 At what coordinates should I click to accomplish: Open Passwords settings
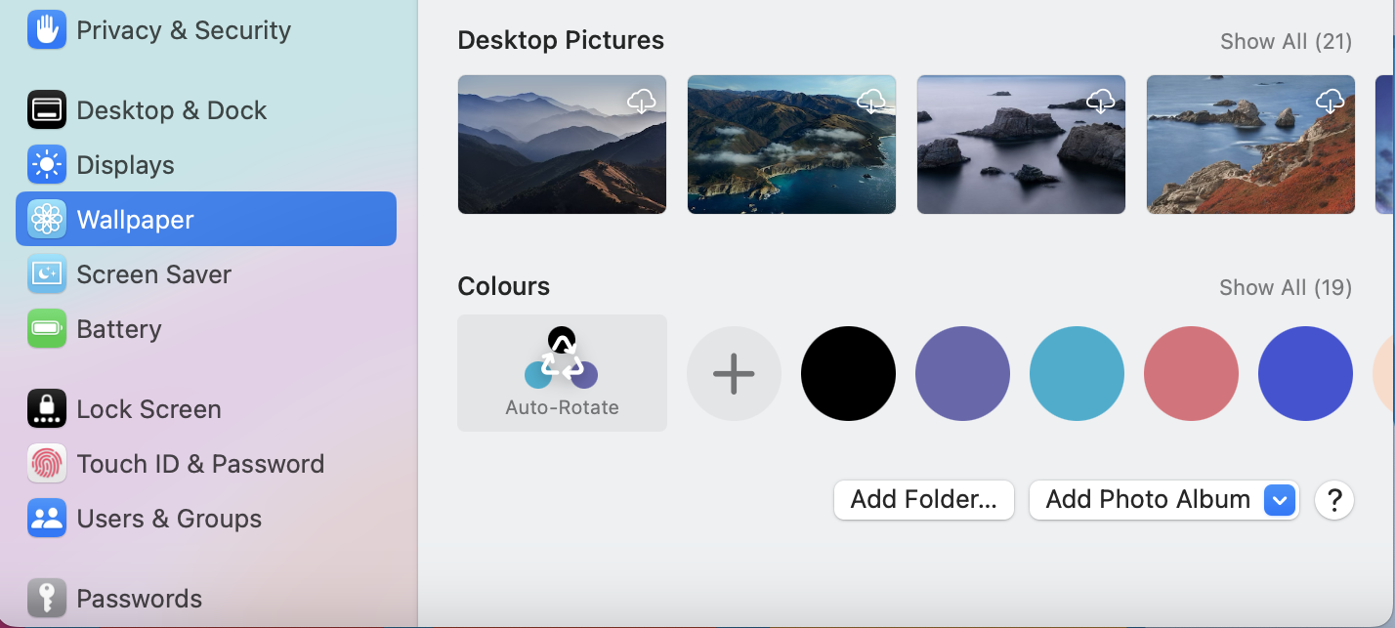206,598
